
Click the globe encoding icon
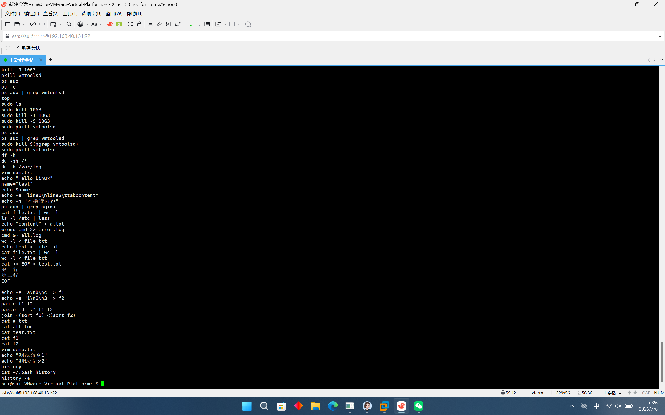80,24
